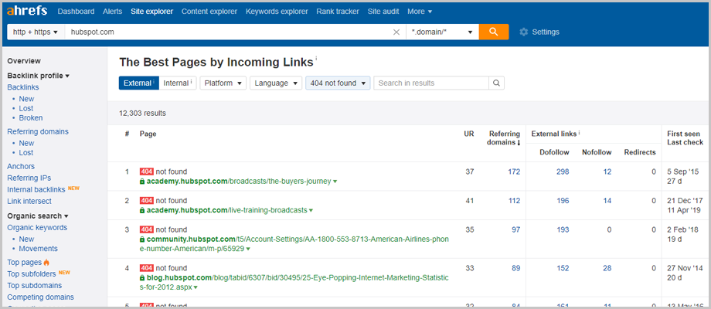Click the Search in results field

click(431, 83)
